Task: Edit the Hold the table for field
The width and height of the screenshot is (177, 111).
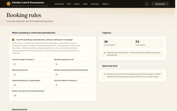Action: [x=73, y=85]
